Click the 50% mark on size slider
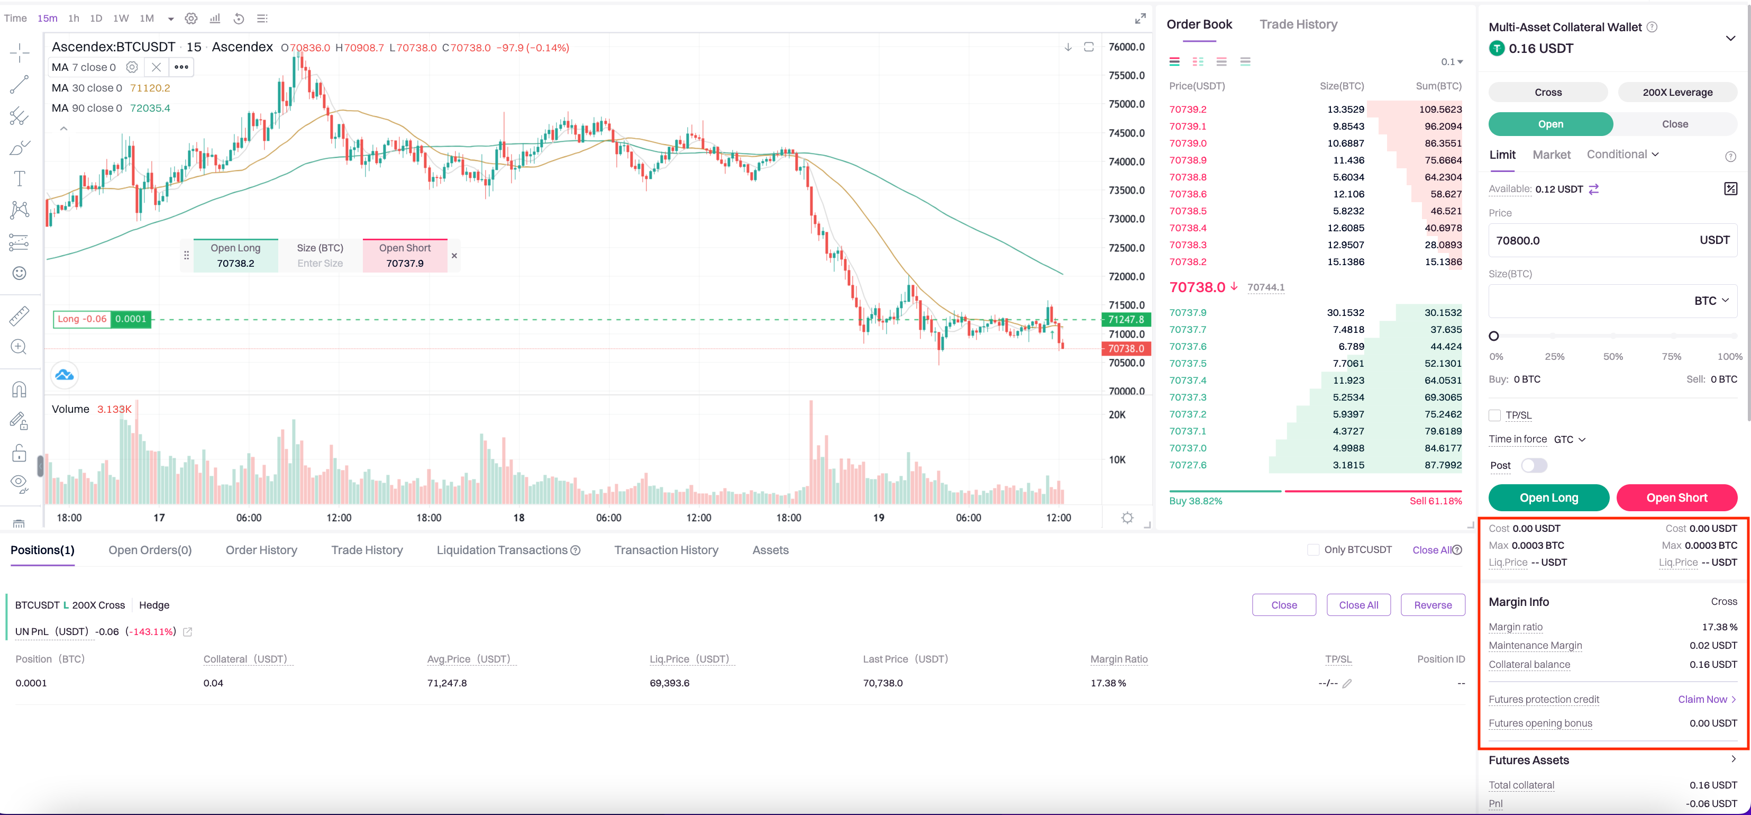Screen dimensions: 1751x815 1613,337
